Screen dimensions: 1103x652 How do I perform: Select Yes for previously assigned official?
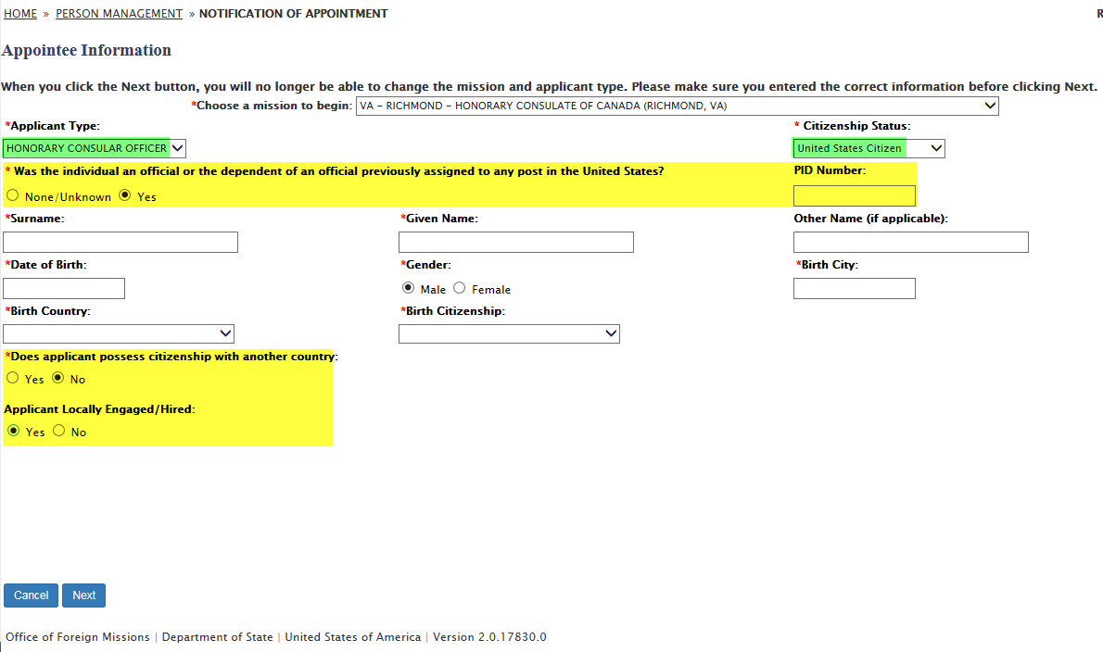point(124,195)
